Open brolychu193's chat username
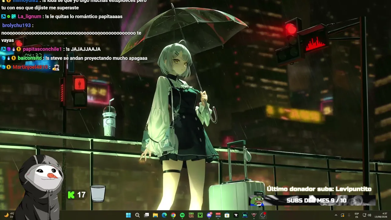Screen dimensions: 391x220 click(16, 25)
